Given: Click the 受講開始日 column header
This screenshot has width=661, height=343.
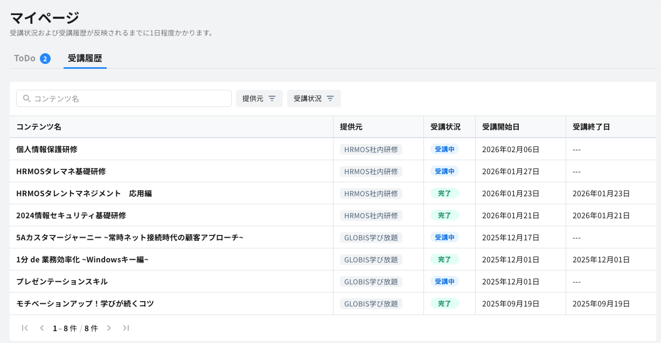Looking at the screenshot, I should pos(500,127).
